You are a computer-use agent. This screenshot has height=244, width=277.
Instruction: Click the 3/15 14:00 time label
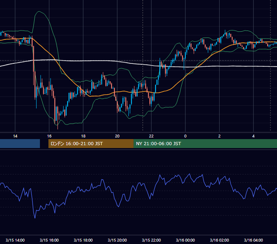point(15,240)
